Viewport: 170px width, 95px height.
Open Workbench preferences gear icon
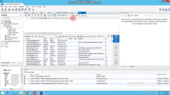(160, 9)
